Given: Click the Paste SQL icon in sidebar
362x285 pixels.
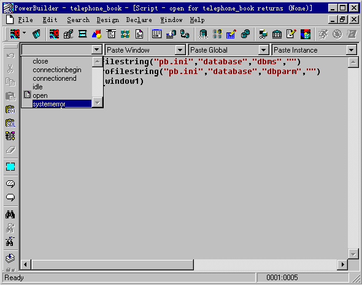Looking at the screenshot, I should point(10,123).
